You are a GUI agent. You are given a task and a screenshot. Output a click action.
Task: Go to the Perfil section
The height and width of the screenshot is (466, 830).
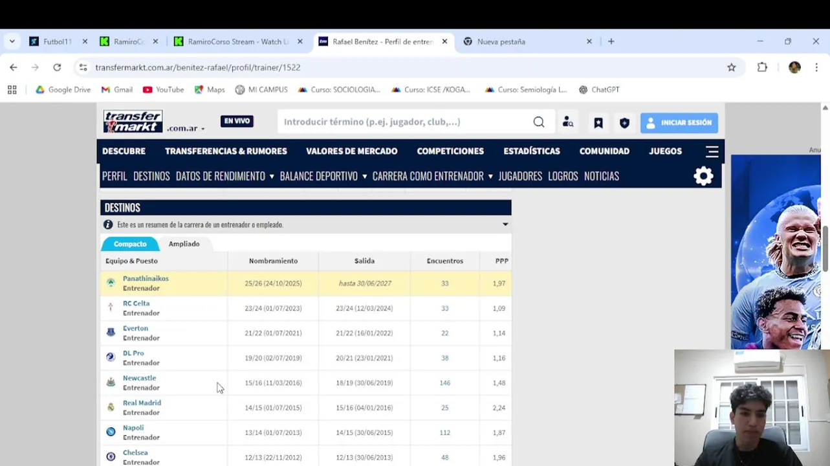coord(115,176)
